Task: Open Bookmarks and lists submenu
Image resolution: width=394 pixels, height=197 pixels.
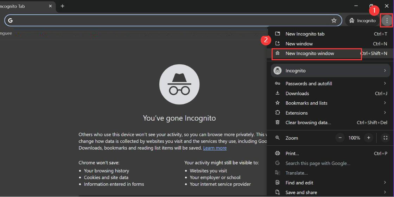Action: click(x=330, y=103)
